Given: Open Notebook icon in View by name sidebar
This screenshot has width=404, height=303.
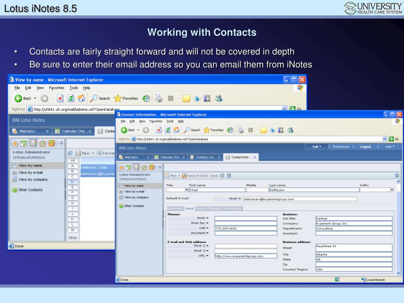Looking at the screenshot, I should pyautogui.click(x=52, y=143).
